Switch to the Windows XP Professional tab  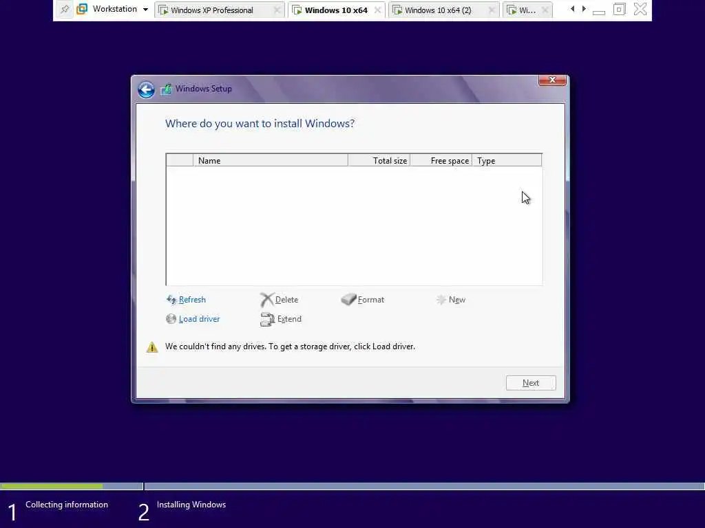220,10
